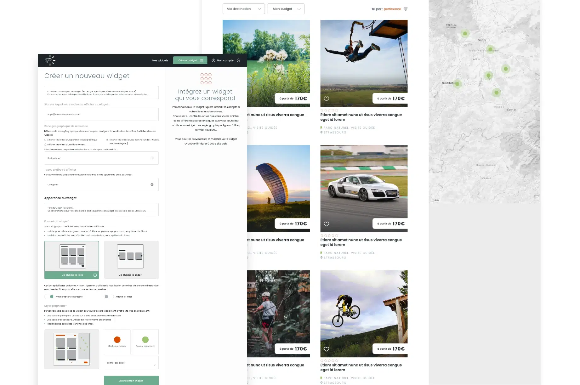
Task: Click the Explore Grand Est logo
Action: click(x=50, y=60)
